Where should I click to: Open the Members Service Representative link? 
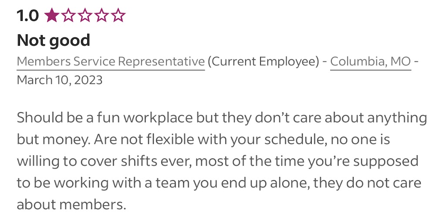click(111, 62)
